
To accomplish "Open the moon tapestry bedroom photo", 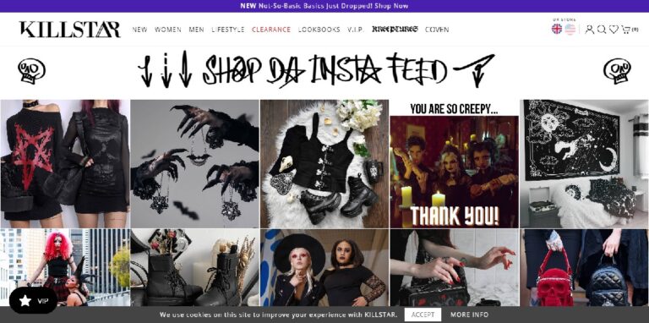I will click(x=584, y=163).
